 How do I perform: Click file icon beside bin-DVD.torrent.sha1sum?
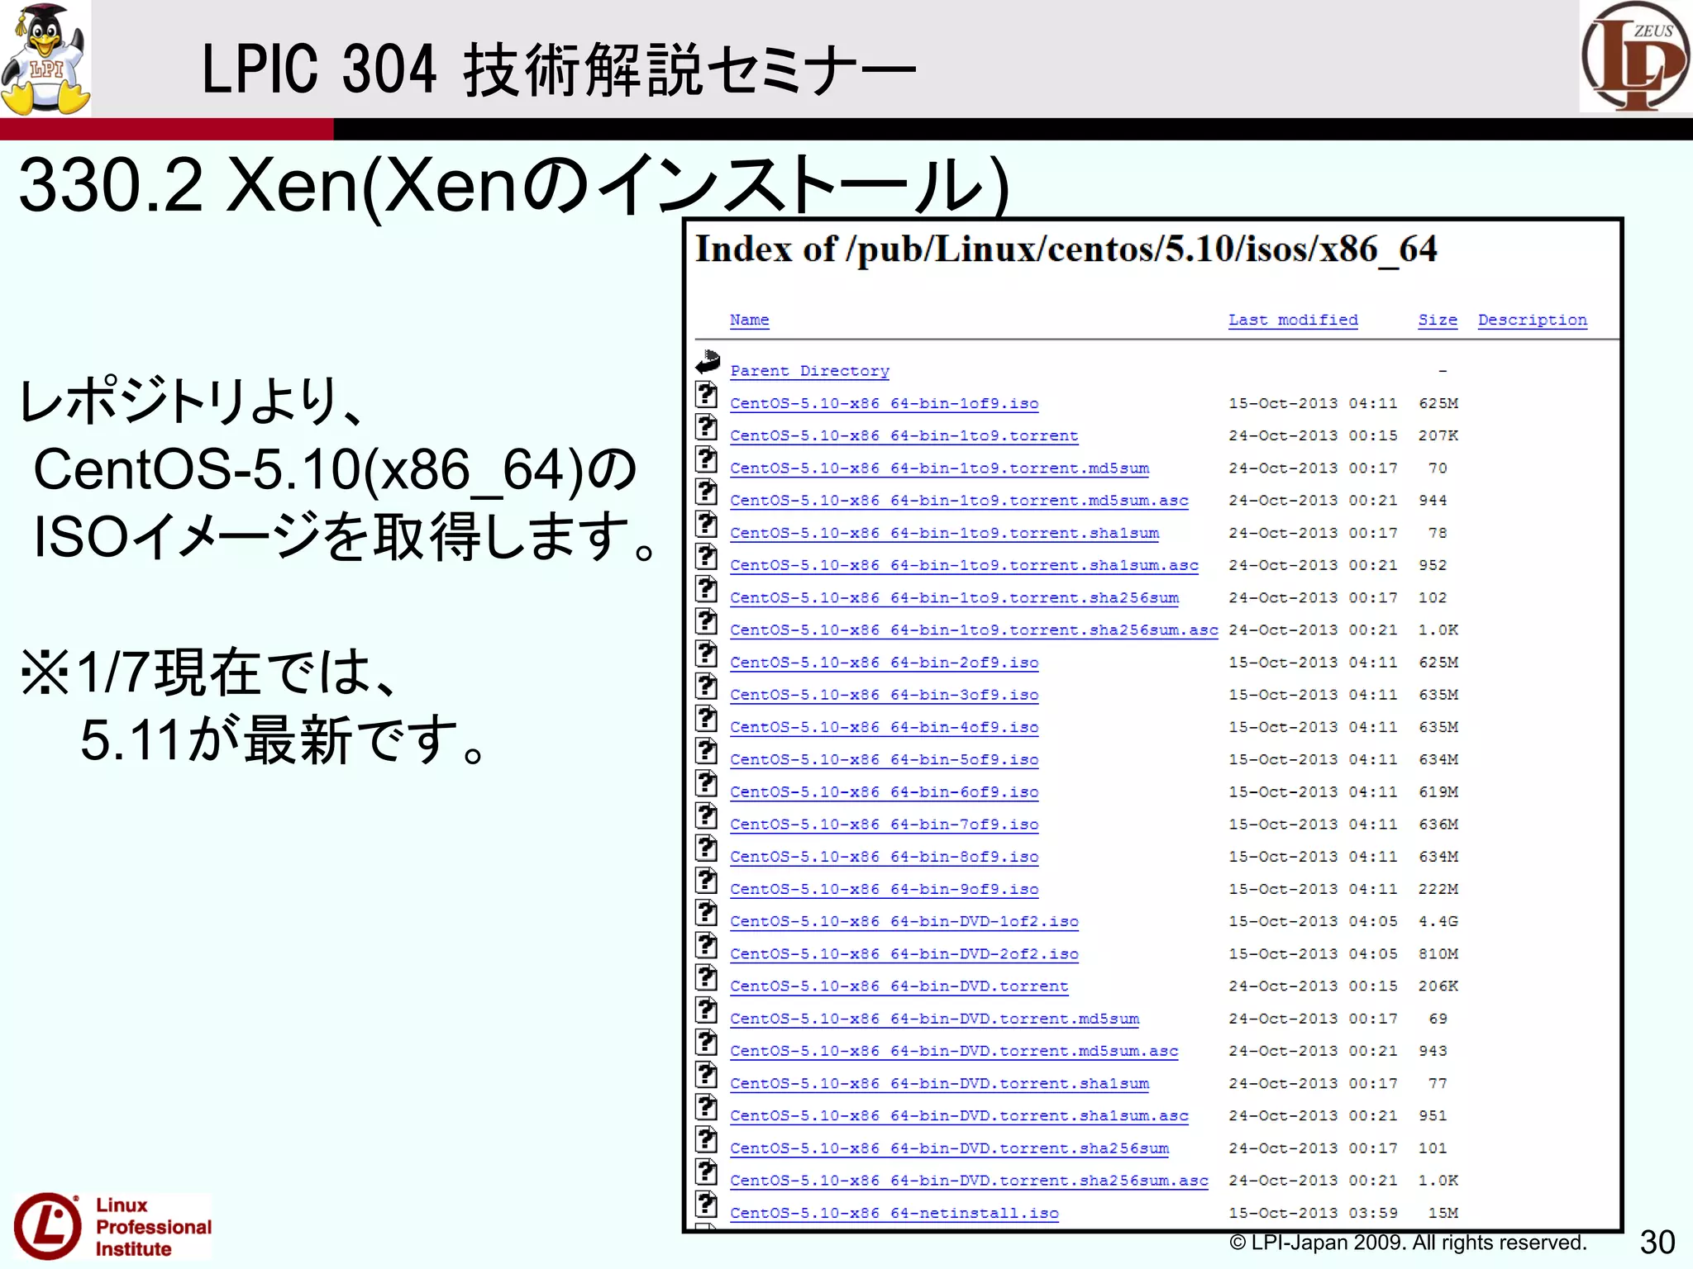click(706, 1075)
